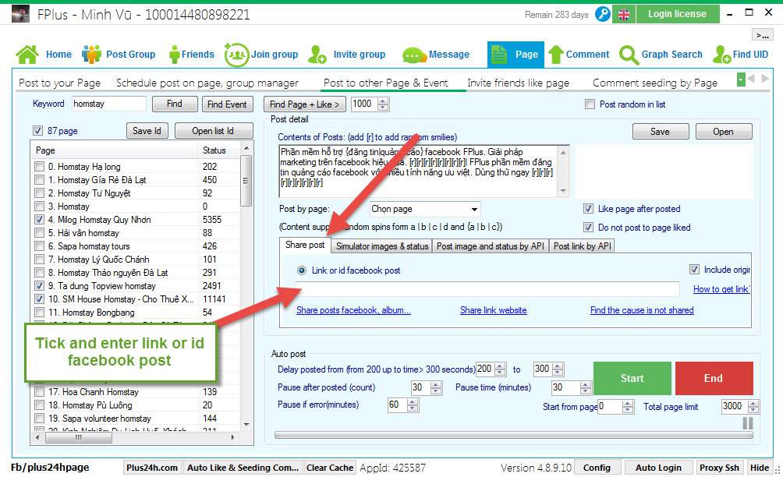783x477 pixels.
Task: Click the '>...' overflow button
Action: pos(763,35)
